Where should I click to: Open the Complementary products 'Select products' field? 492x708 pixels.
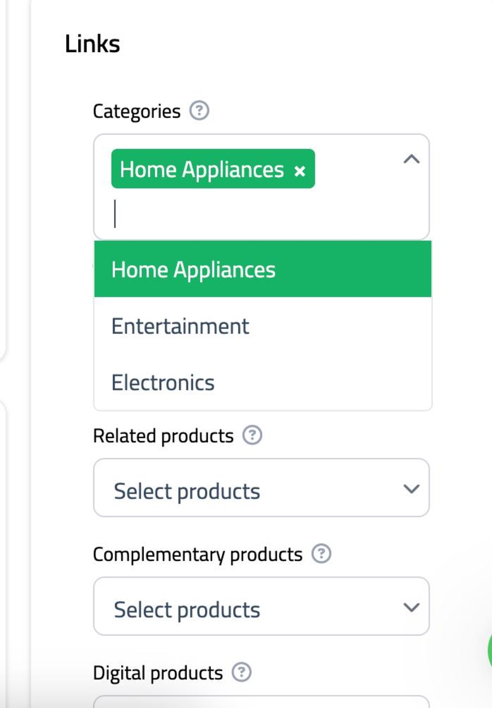coord(262,606)
